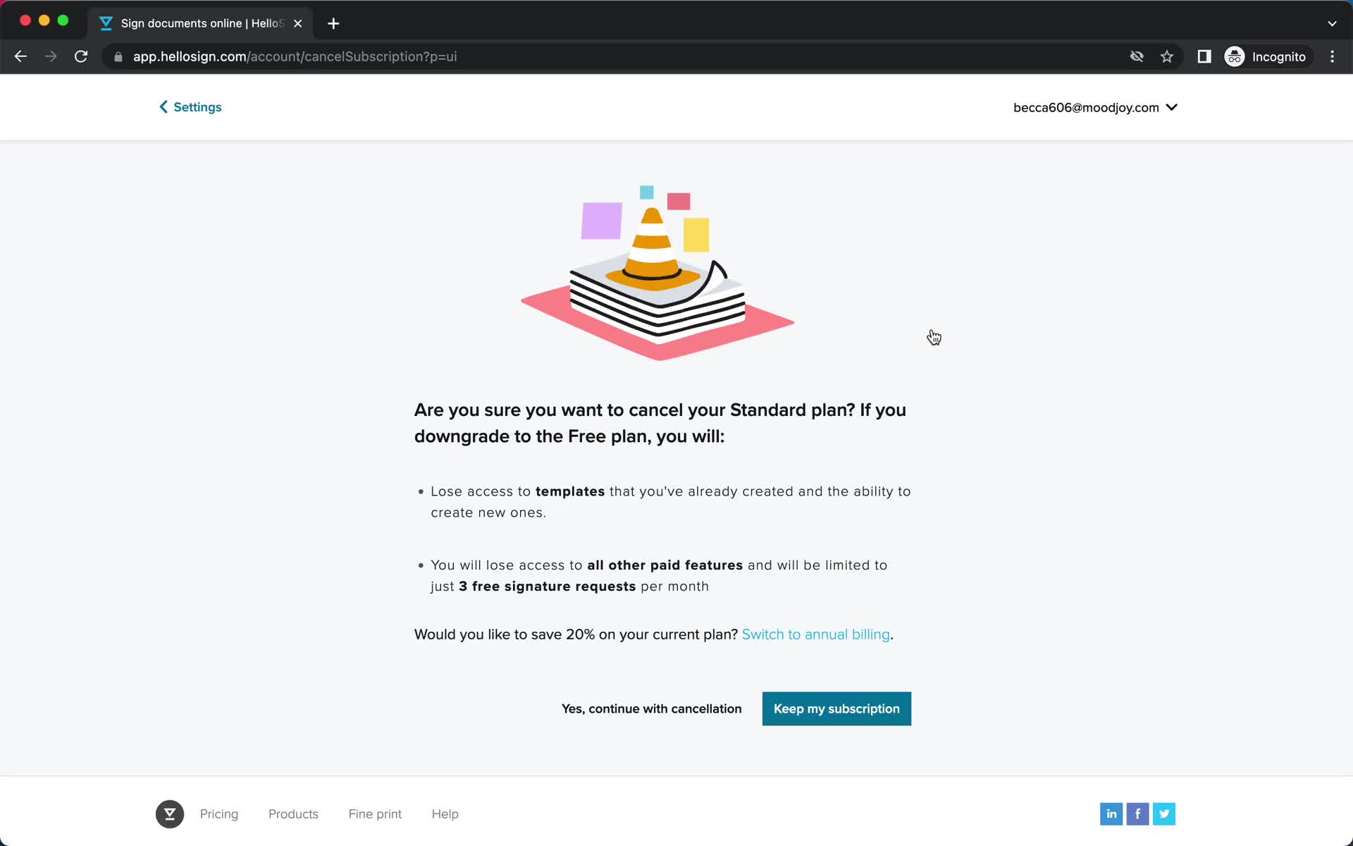Click Yes, continue with cancellation button

click(x=650, y=709)
